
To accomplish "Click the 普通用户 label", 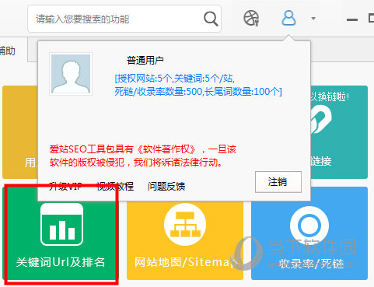I will point(145,61).
